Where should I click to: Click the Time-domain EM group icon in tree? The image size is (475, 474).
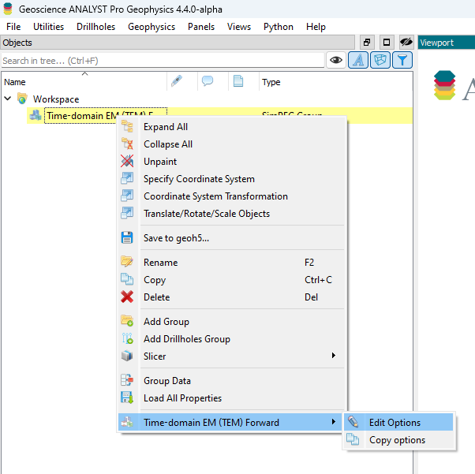[x=36, y=115]
